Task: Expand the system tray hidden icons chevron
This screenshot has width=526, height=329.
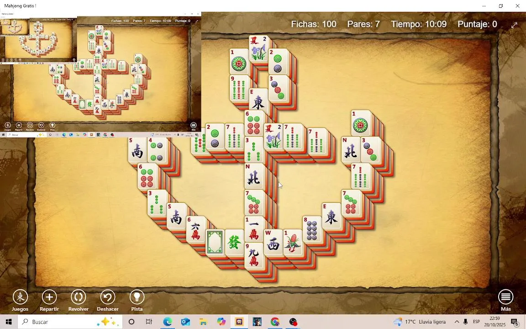Action: (457, 322)
